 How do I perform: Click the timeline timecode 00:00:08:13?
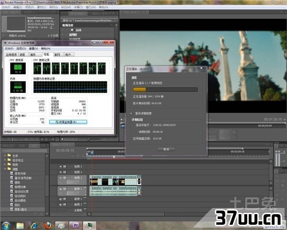(65, 150)
